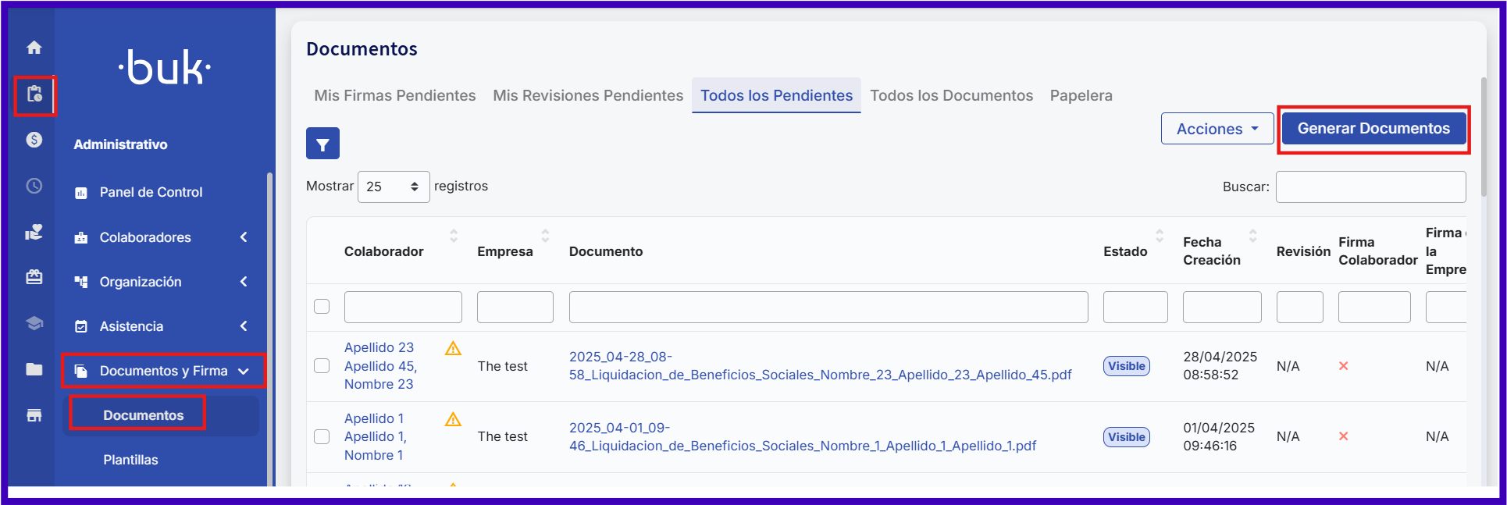Open the Acciones dropdown

point(1217,129)
